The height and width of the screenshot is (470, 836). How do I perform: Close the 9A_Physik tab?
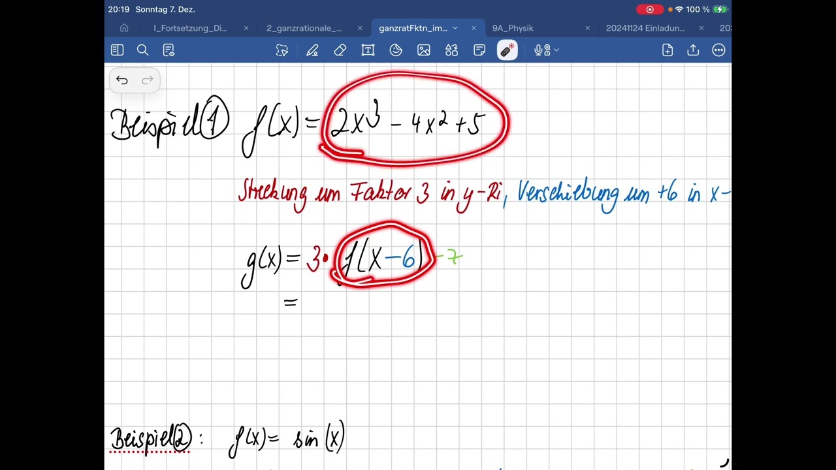[587, 28]
